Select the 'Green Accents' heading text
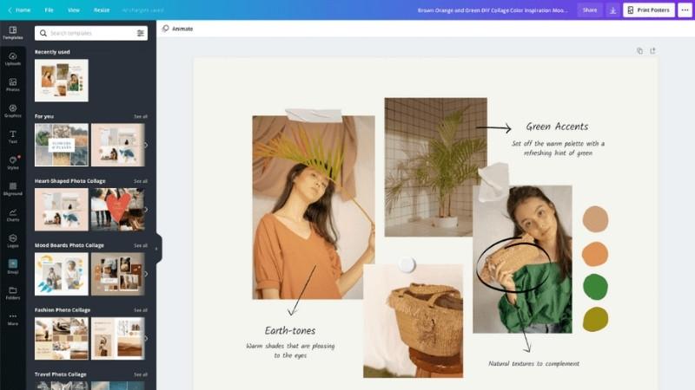This screenshot has height=390, width=695. 557,127
